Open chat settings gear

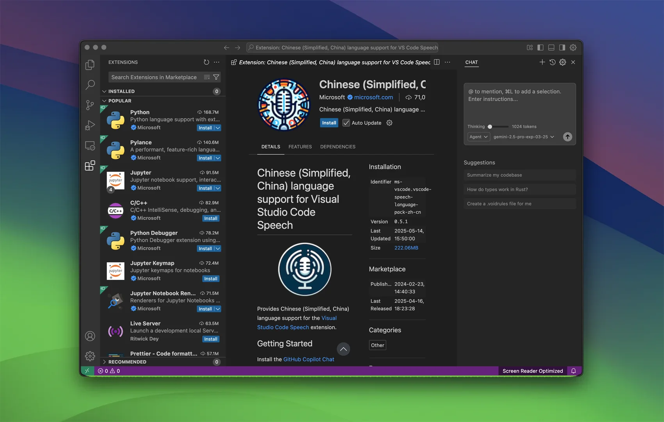tap(562, 62)
